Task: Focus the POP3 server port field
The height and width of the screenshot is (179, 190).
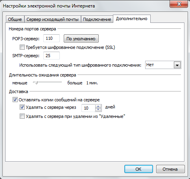Action: tap(52, 38)
